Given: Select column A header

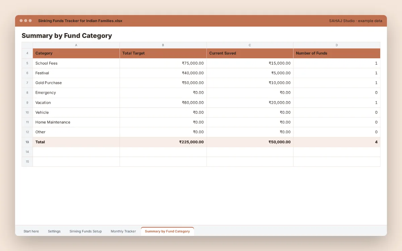Looking at the screenshot, I should pos(76,45).
